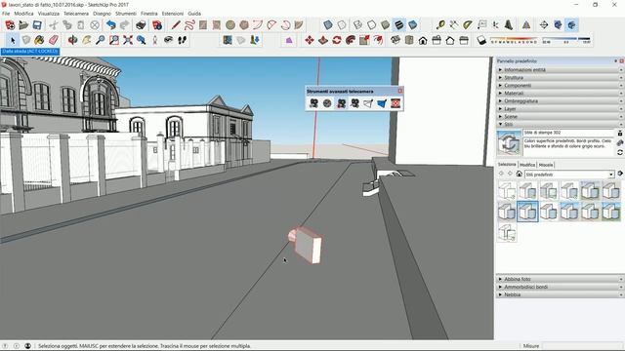The width and height of the screenshot is (625, 351).
Task: Select the red Line pencil tool
Action: [x=176, y=25]
